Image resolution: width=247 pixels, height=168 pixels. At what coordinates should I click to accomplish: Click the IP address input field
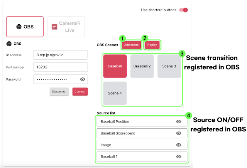point(61,55)
